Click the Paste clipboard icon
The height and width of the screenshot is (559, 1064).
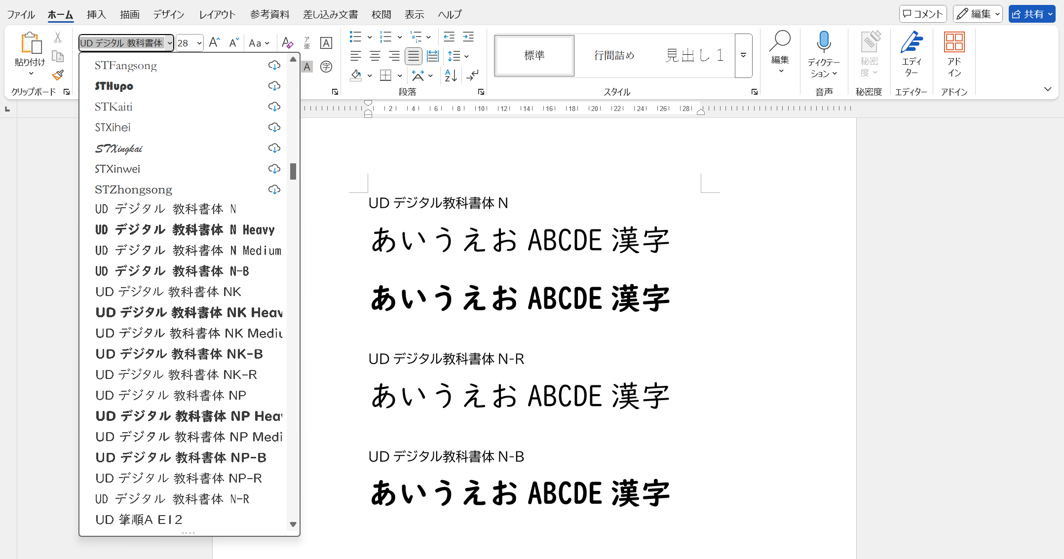coord(31,43)
